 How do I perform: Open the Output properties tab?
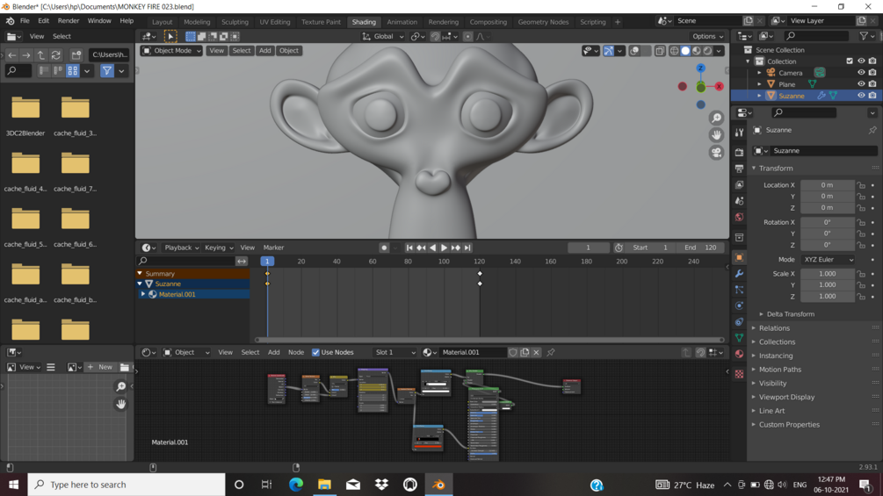pyautogui.click(x=740, y=169)
